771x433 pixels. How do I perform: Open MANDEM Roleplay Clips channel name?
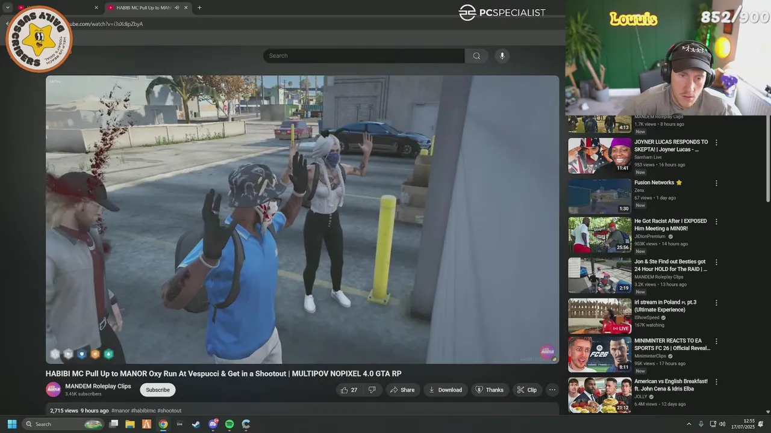[98, 386]
